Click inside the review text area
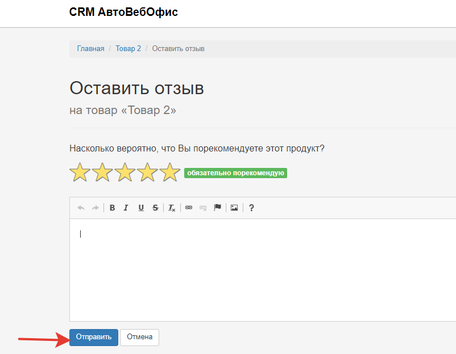456x354 pixels. click(262, 269)
